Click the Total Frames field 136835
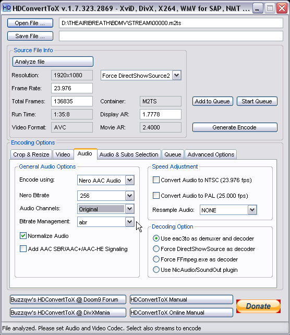 [x=72, y=101]
